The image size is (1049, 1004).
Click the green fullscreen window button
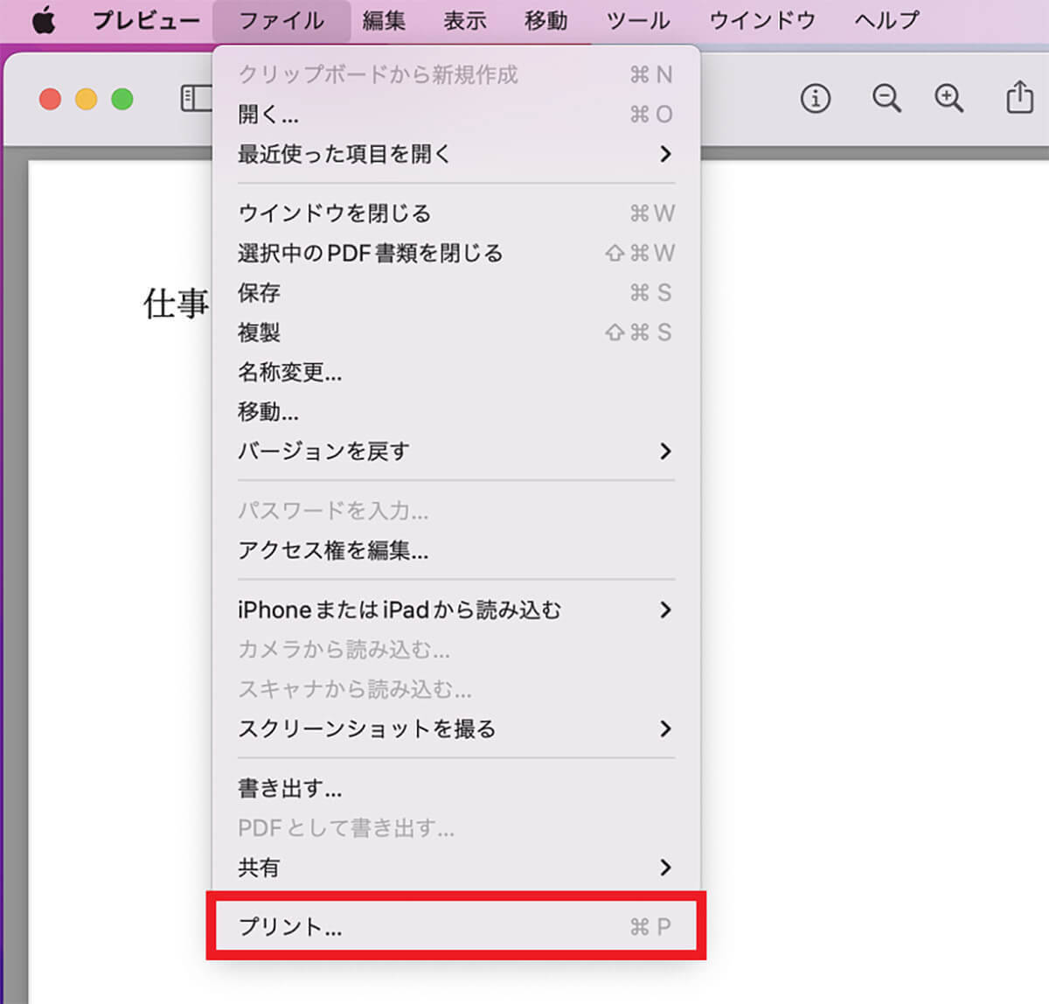click(x=122, y=100)
